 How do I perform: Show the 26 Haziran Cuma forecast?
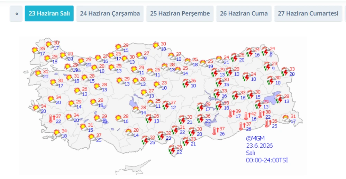coord(244,13)
